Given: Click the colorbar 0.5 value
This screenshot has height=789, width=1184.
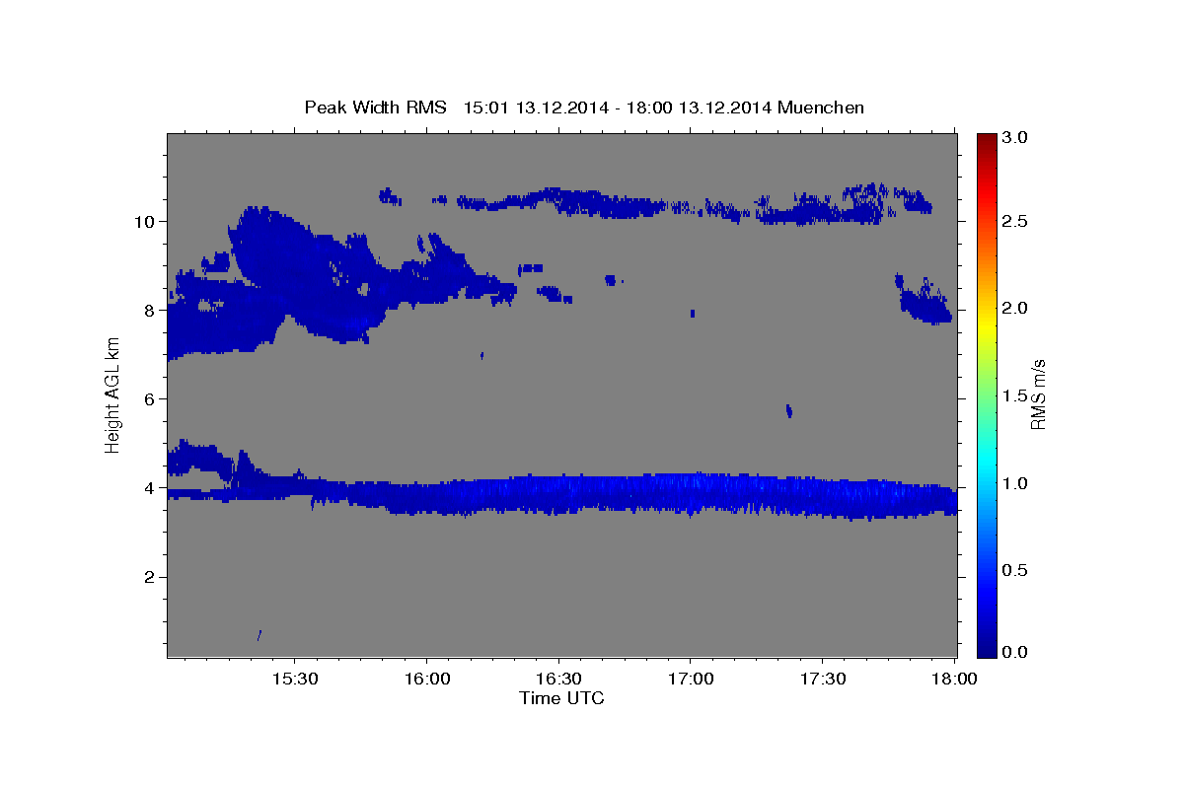Looking at the screenshot, I should pyautogui.click(x=1016, y=570).
